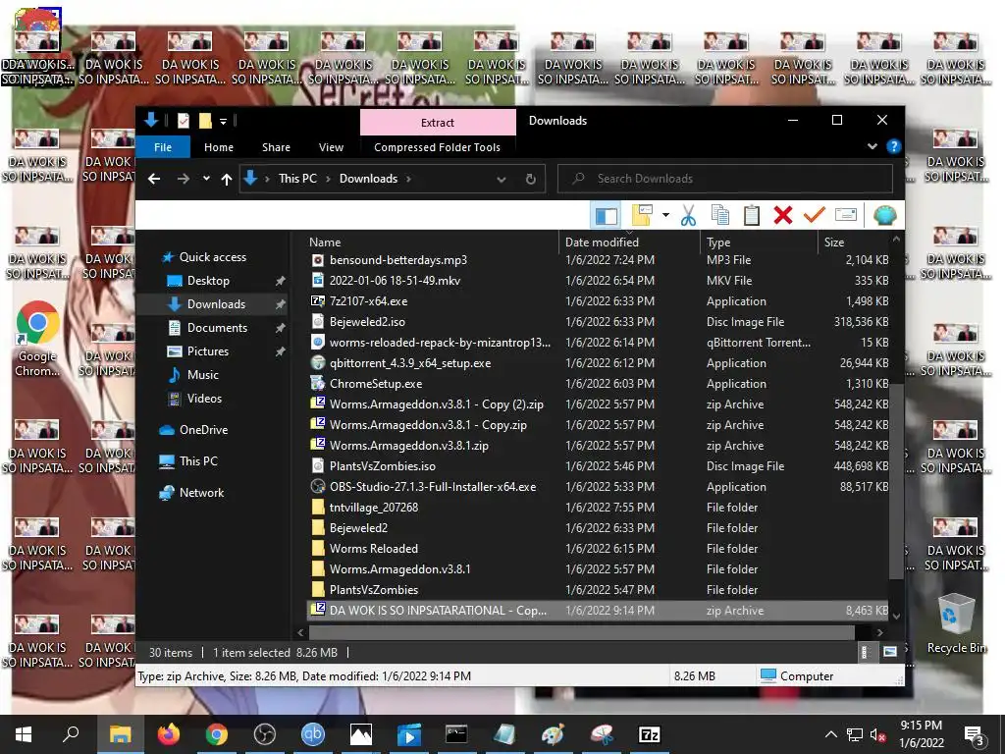Click the Copy icon in the toolbar
Image resolution: width=1005 pixels, height=754 pixels.
coord(720,215)
